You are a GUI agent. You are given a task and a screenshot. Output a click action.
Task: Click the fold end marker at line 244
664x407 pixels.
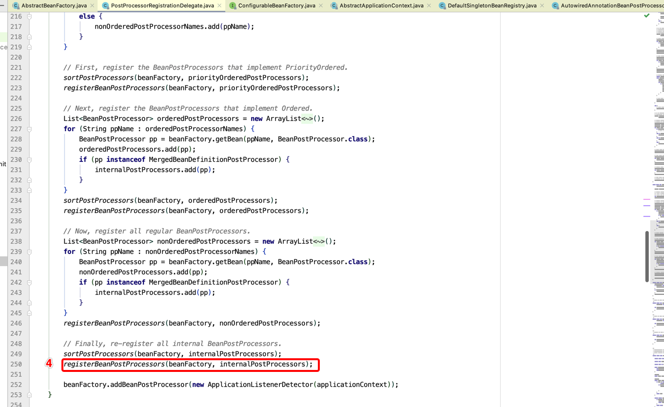(29, 303)
